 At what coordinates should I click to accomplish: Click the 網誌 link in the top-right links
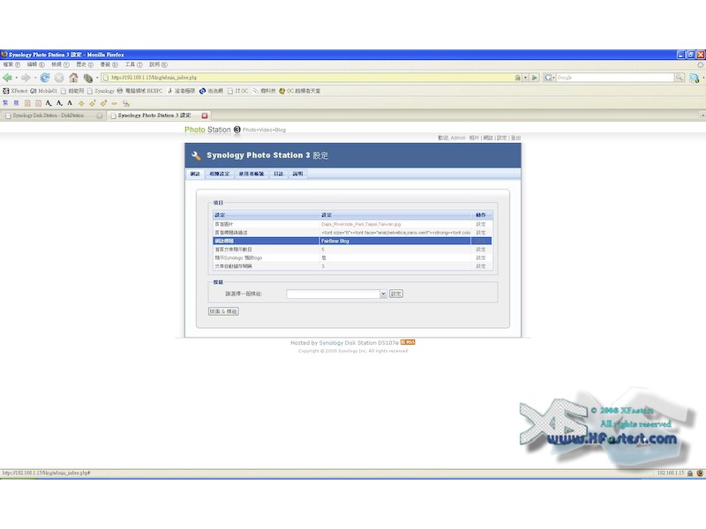click(x=488, y=138)
